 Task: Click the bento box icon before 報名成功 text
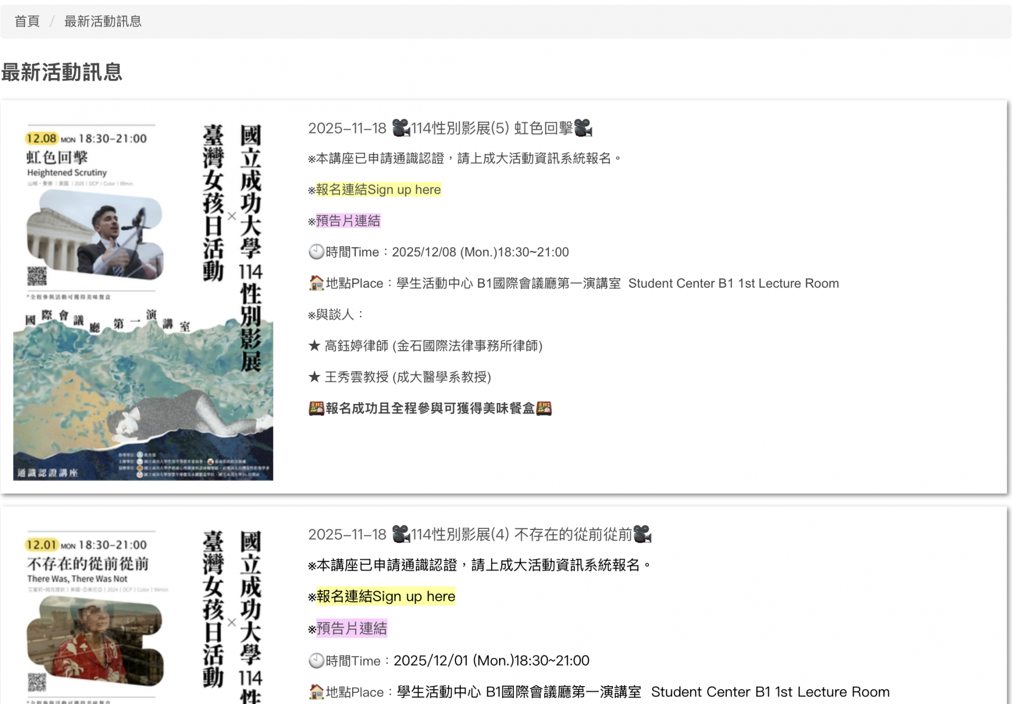[x=316, y=408]
